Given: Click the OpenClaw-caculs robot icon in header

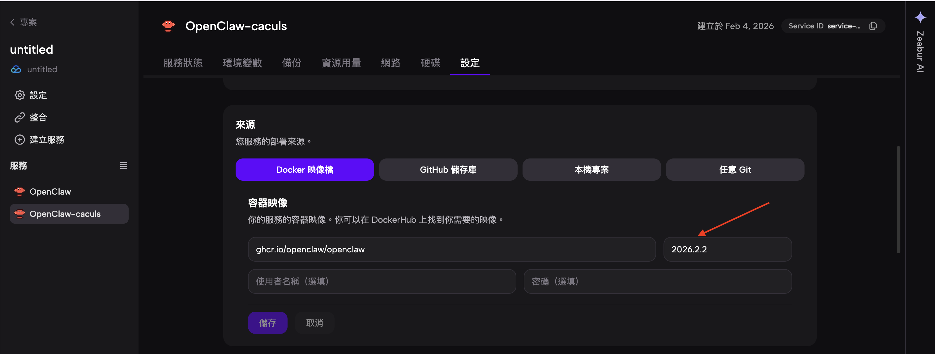Looking at the screenshot, I should (x=168, y=26).
